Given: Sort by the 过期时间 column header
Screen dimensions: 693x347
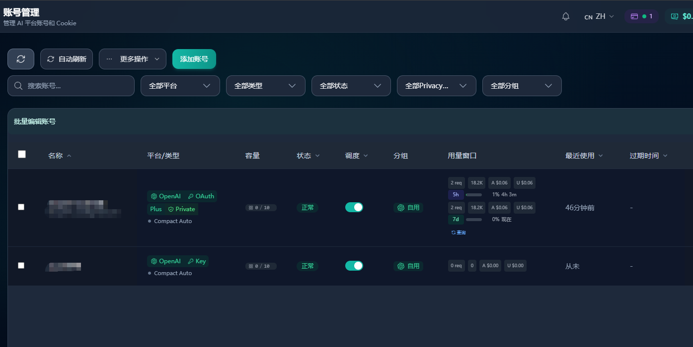Looking at the screenshot, I should (x=649, y=156).
